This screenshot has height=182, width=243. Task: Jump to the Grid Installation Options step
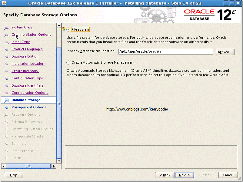31,35
